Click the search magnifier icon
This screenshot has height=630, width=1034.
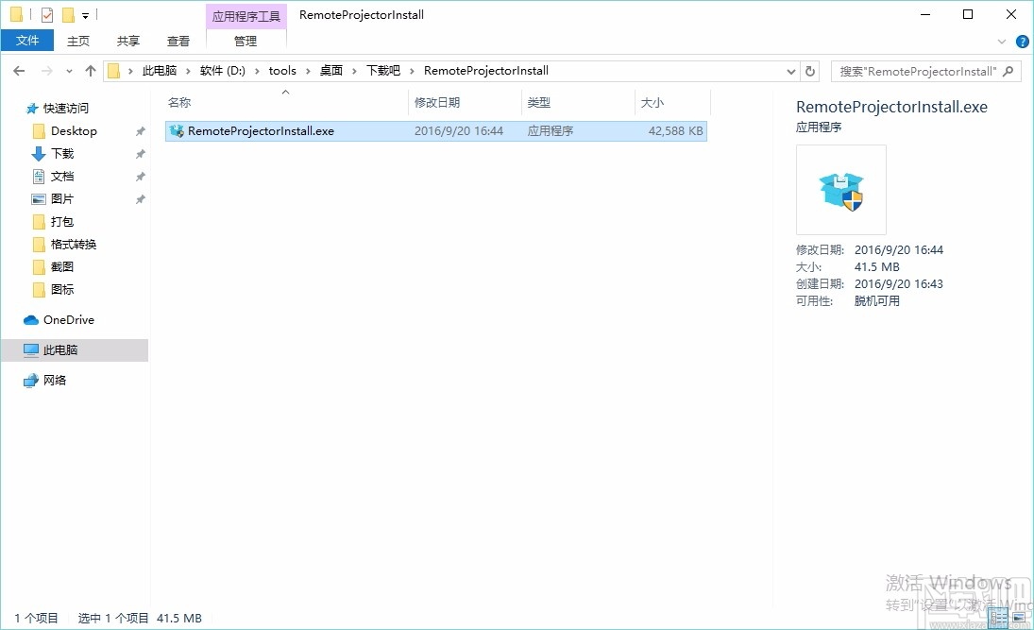point(1009,71)
